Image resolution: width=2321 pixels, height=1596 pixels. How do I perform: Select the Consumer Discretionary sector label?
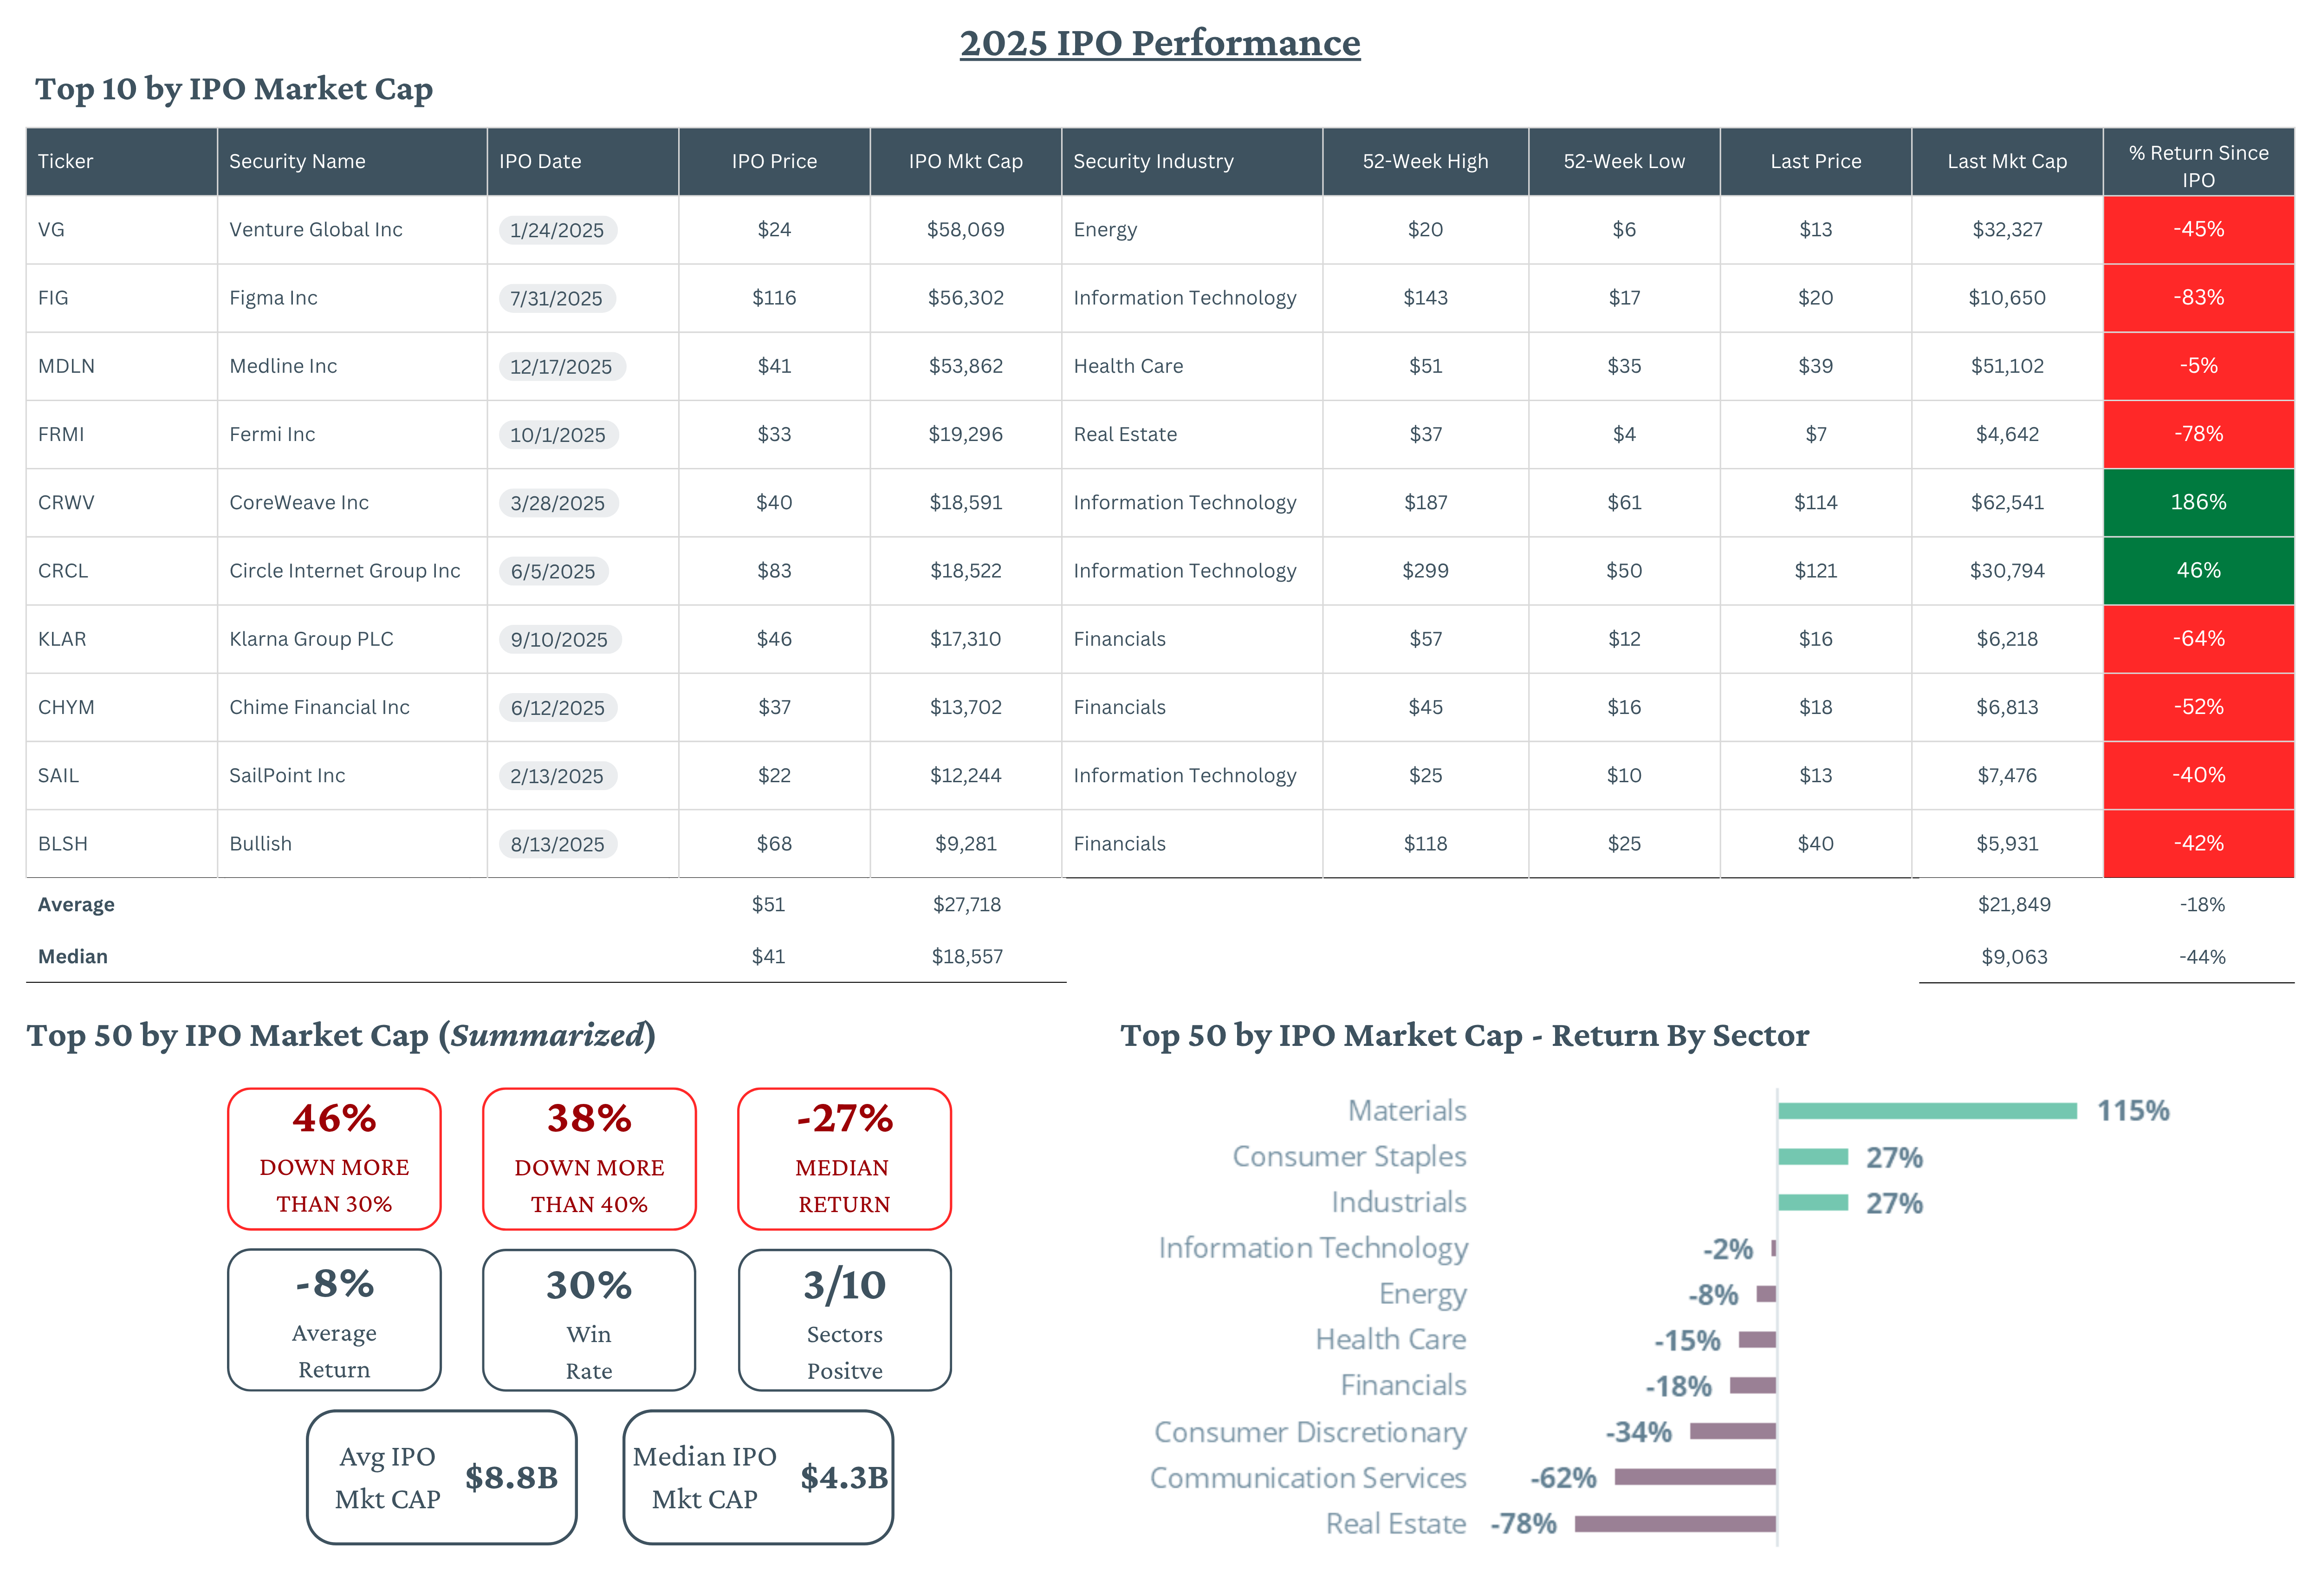1310,1433
